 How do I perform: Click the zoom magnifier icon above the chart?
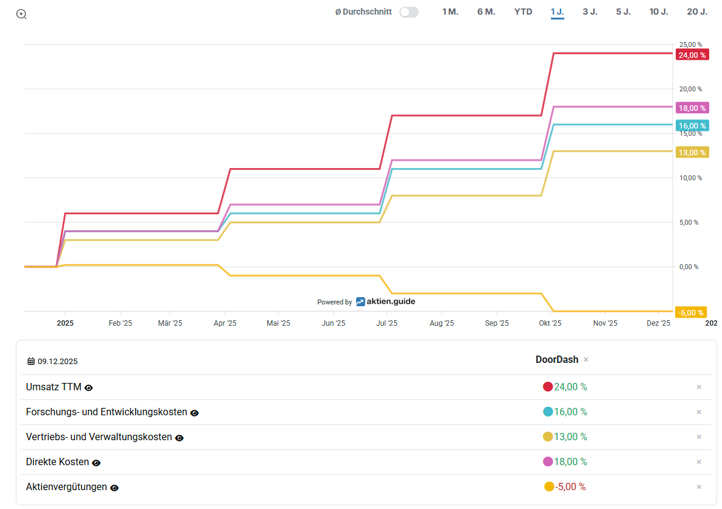coord(21,14)
